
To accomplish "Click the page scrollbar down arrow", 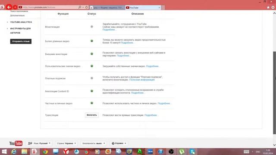I will [x=274, y=145].
